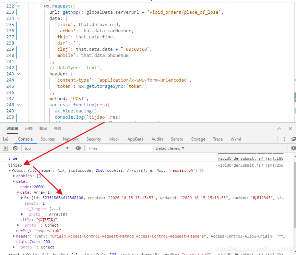This screenshot has height=255, width=296.
Task: Click line number 247 in gutter
Action: coord(10,98)
